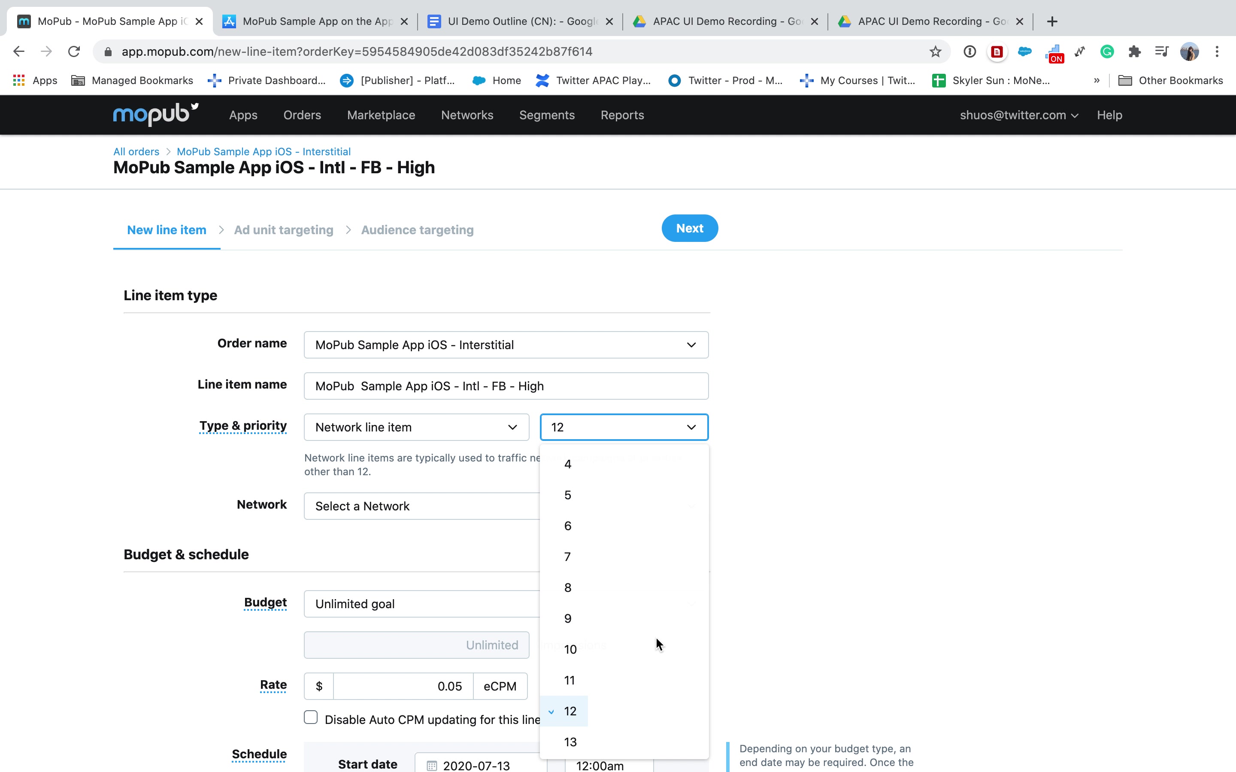Open the Orders navigation icon

303,115
